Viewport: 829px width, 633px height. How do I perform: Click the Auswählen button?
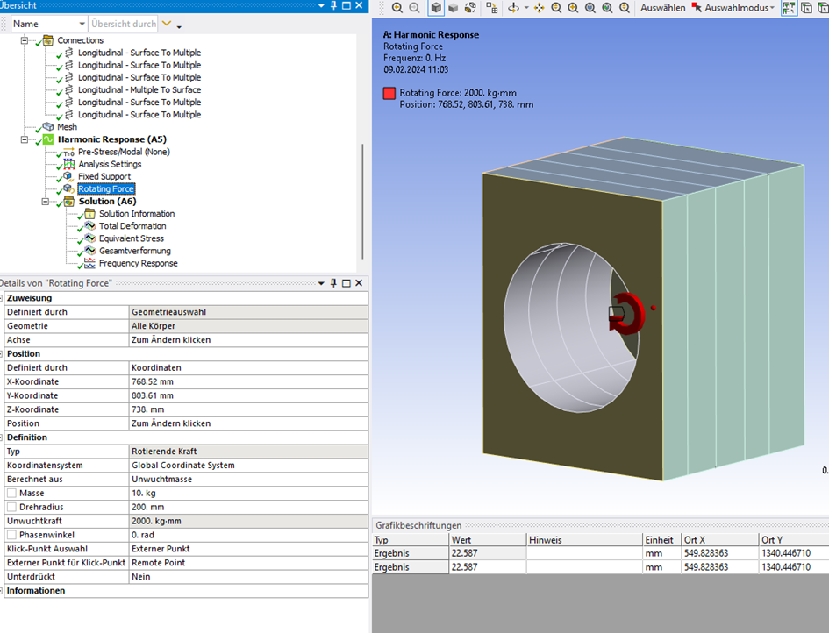pyautogui.click(x=662, y=8)
